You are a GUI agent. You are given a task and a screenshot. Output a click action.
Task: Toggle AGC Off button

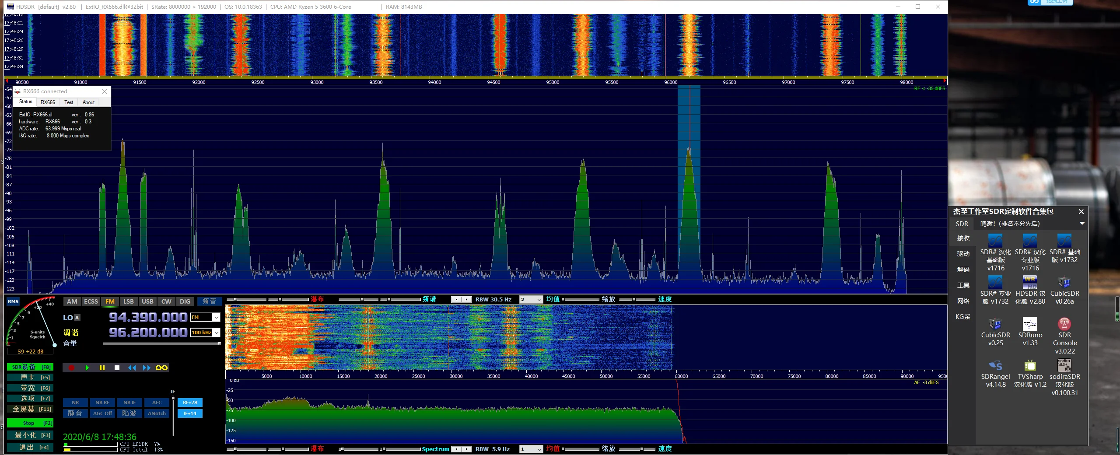pyautogui.click(x=102, y=413)
